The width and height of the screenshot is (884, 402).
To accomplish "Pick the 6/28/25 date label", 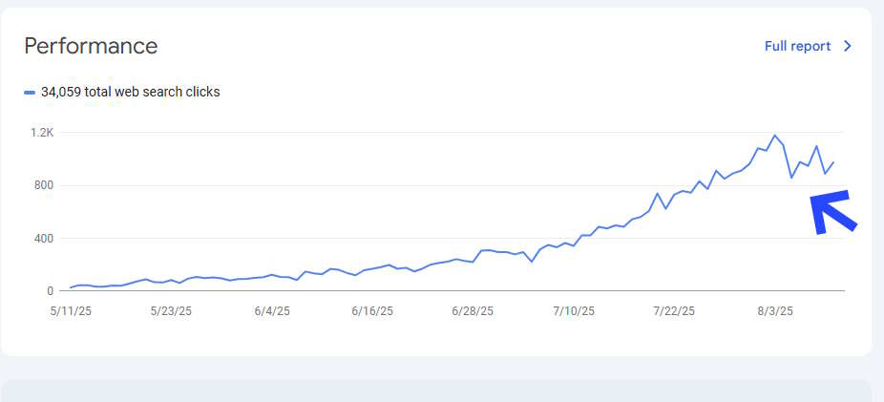I will pyautogui.click(x=473, y=311).
